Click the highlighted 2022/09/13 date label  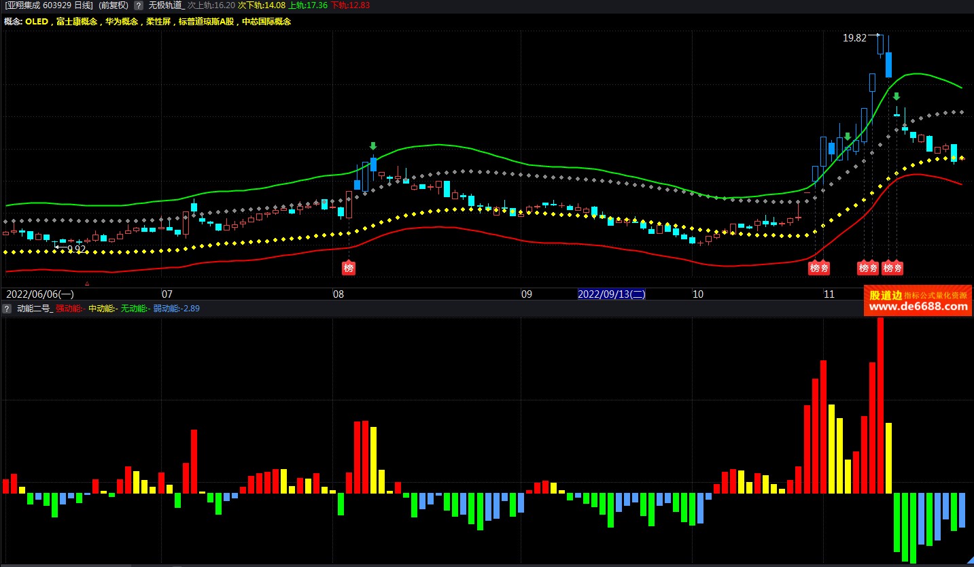pyautogui.click(x=611, y=294)
